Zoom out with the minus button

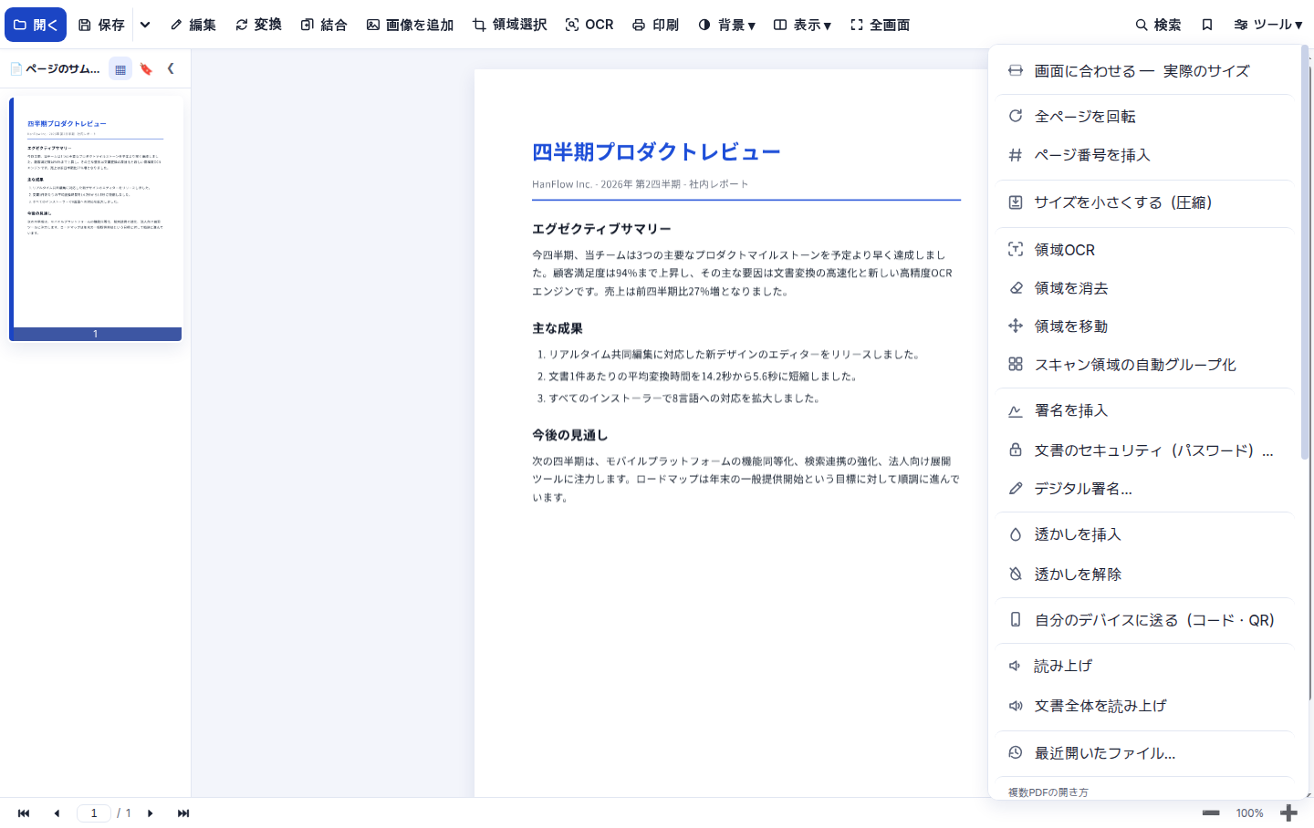click(1211, 813)
